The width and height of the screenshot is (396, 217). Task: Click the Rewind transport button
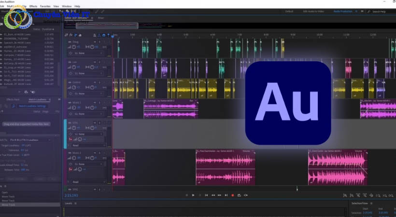pyautogui.click(x=213, y=195)
